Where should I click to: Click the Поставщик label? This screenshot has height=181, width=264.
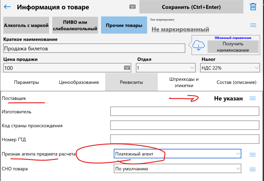[14, 98]
